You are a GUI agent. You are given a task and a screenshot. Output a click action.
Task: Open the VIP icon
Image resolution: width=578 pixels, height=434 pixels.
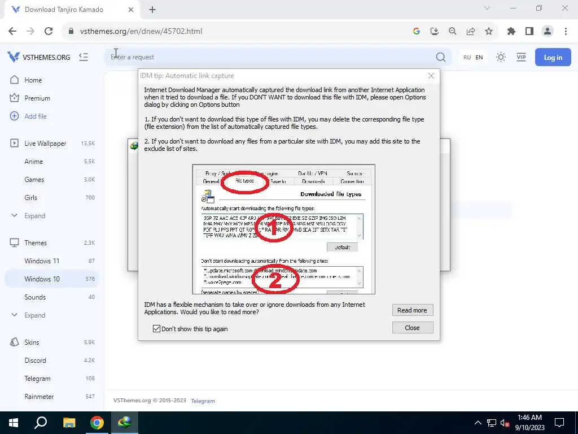(x=521, y=57)
